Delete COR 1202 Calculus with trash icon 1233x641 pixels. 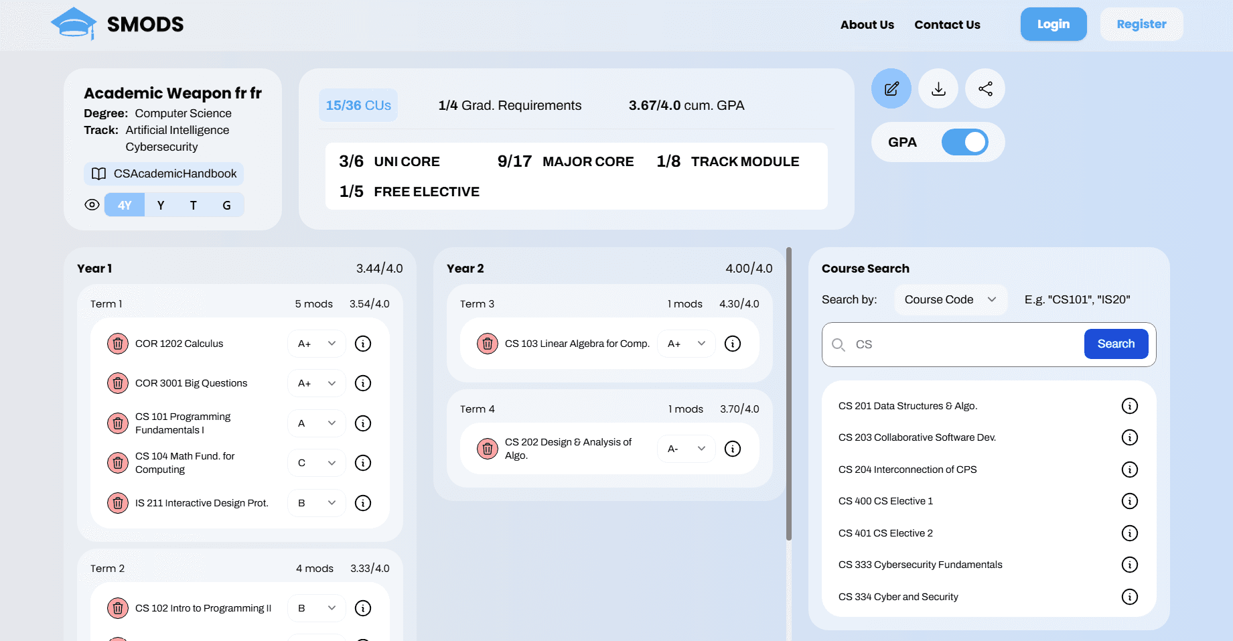(x=118, y=344)
